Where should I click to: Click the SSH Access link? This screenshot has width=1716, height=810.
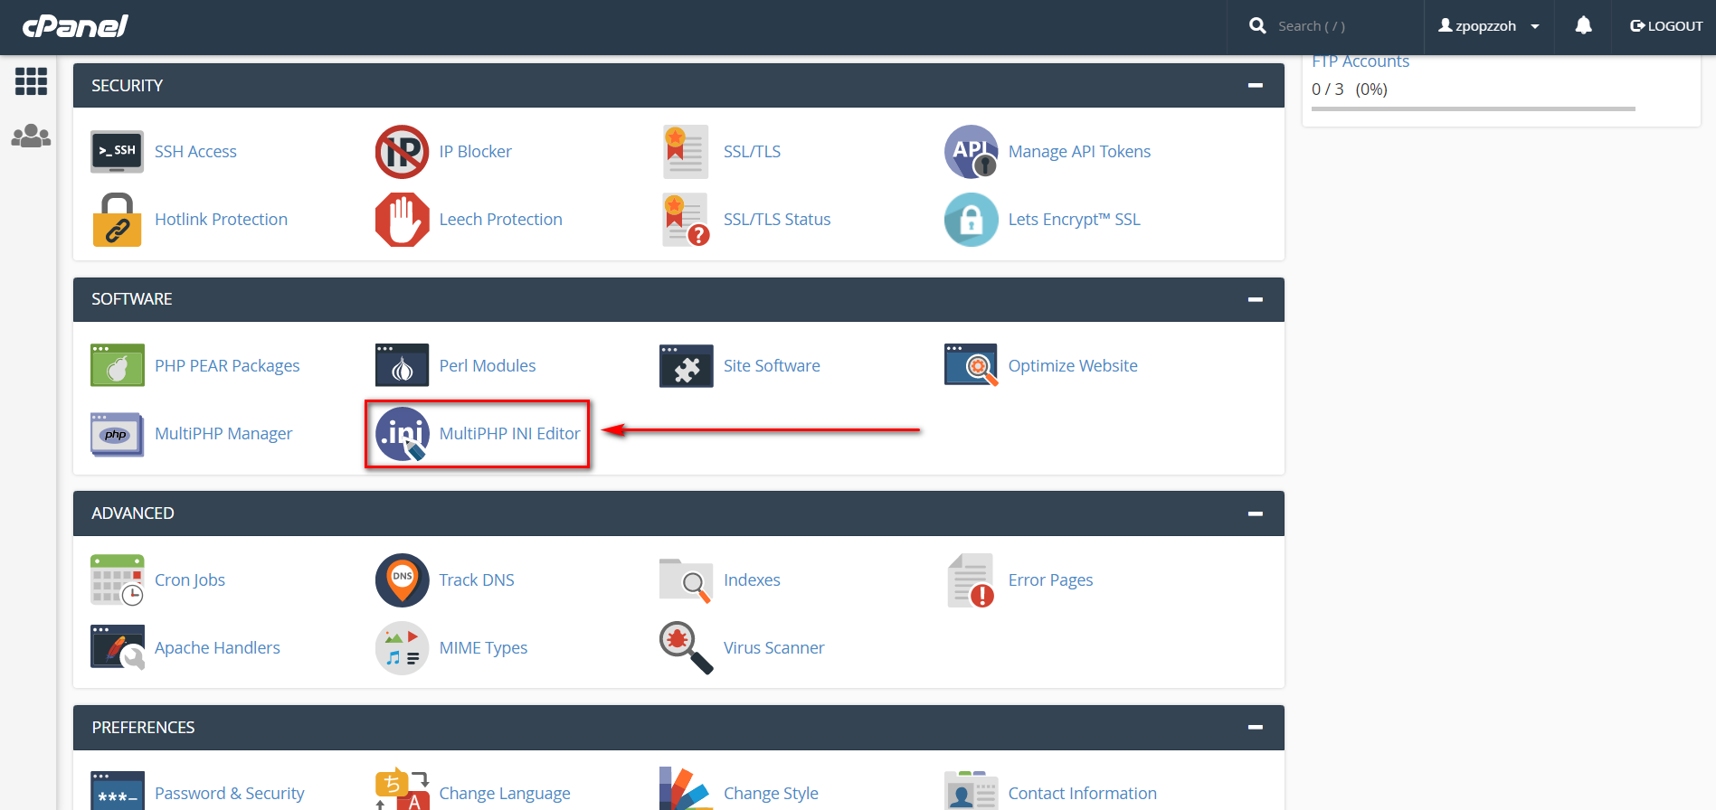click(195, 151)
